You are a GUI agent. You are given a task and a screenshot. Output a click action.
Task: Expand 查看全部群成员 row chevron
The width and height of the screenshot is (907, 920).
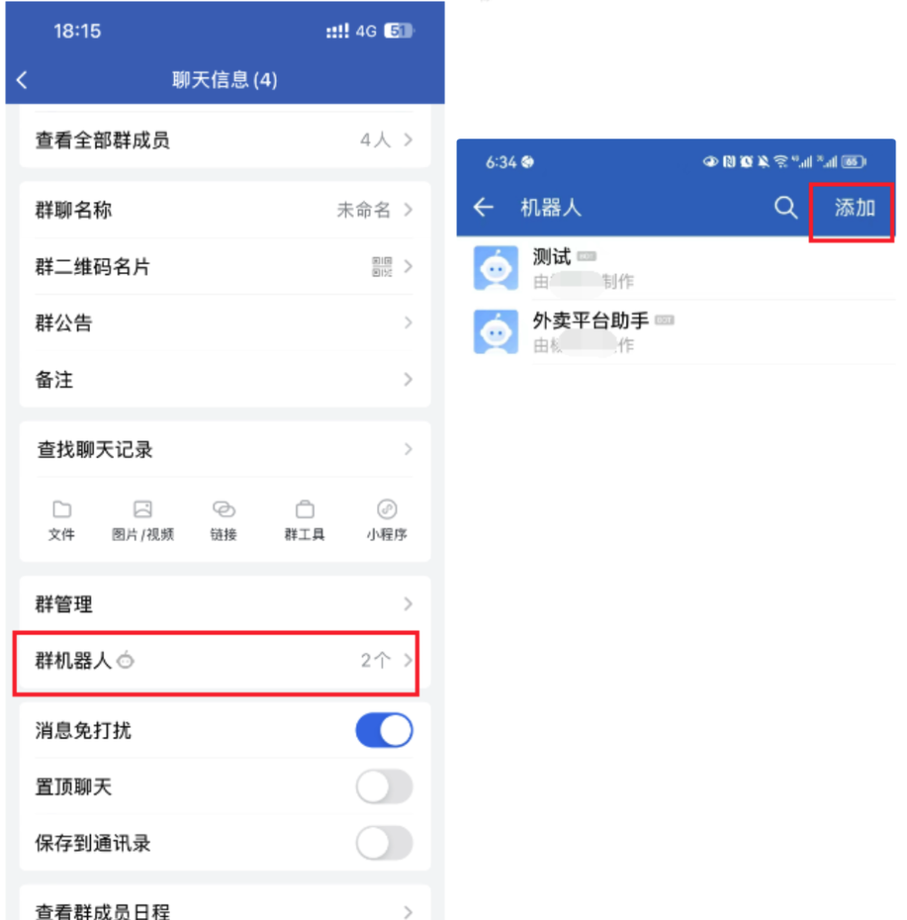[x=408, y=139]
